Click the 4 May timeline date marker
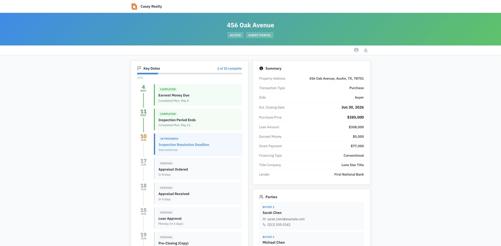This screenshot has height=246, width=501. pyautogui.click(x=143, y=88)
